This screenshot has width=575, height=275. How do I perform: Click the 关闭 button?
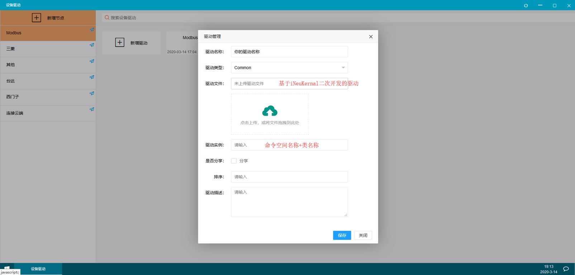pyautogui.click(x=363, y=235)
